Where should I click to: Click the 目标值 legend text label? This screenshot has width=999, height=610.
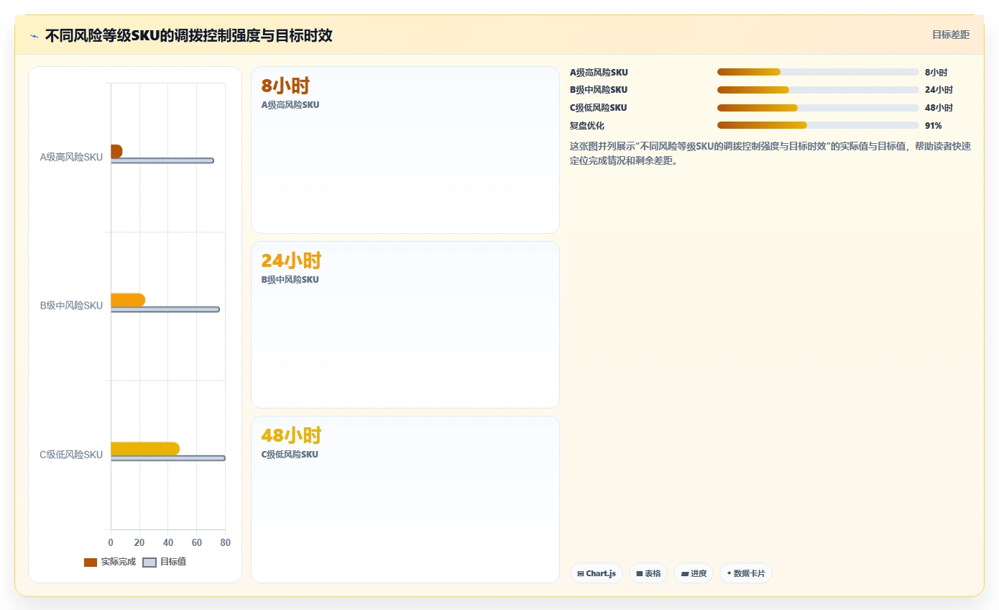pyautogui.click(x=173, y=562)
